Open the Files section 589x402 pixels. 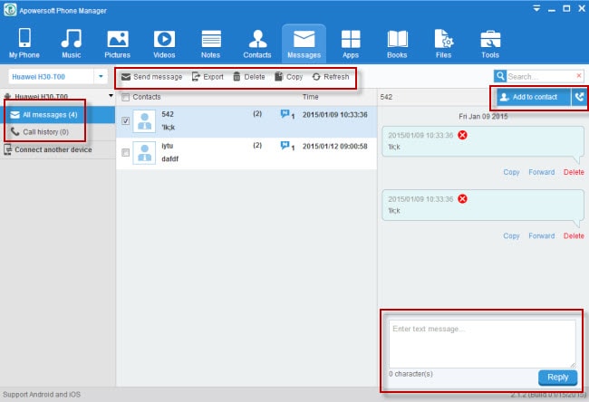tap(444, 43)
